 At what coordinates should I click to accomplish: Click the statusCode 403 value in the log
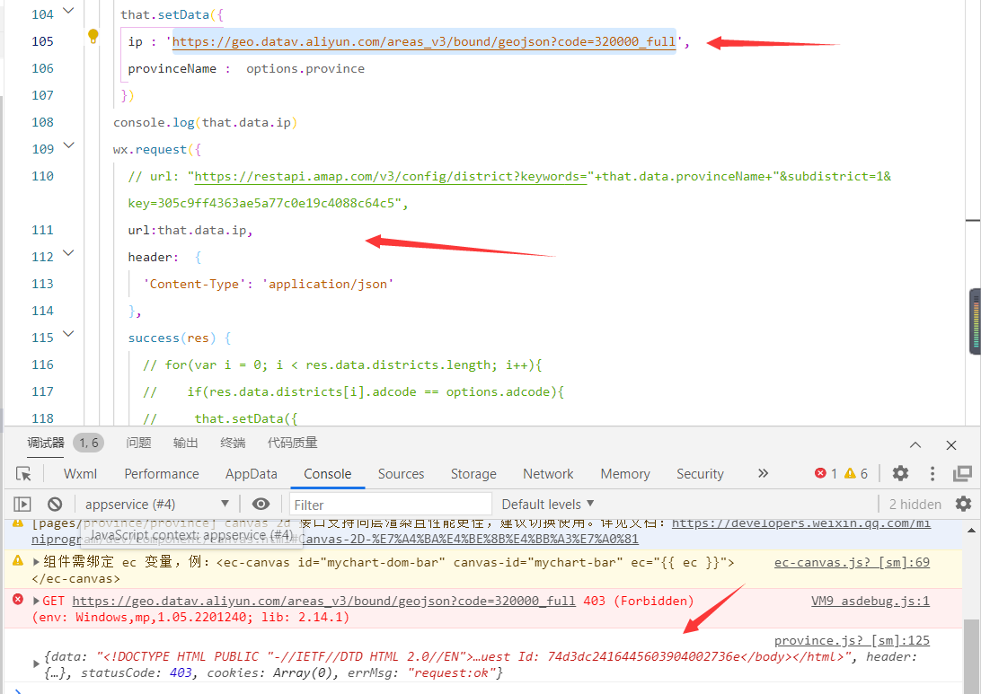tap(181, 672)
